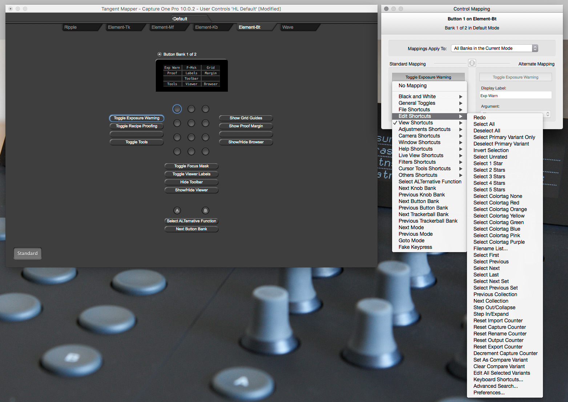
Task: Select the circular A button in the panel layout
Action: coord(177,210)
